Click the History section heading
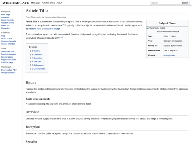 click(x=31, y=82)
